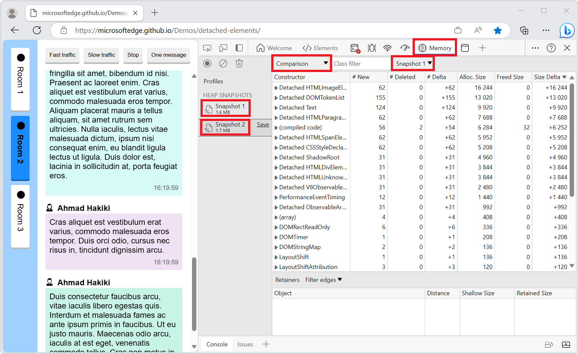This screenshot has height=354, width=578.
Task: Switch to Room 3
Action: tap(20, 216)
